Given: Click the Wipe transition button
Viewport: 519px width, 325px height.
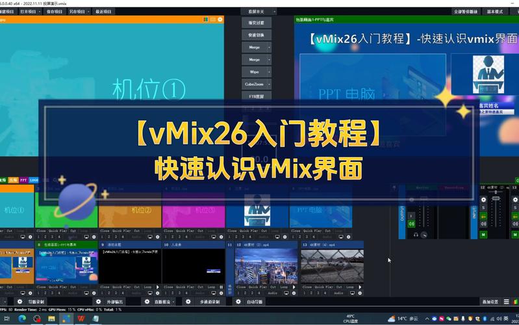Looking at the screenshot, I should 254,72.
